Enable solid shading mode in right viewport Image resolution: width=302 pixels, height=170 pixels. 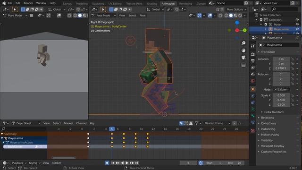(231, 16)
